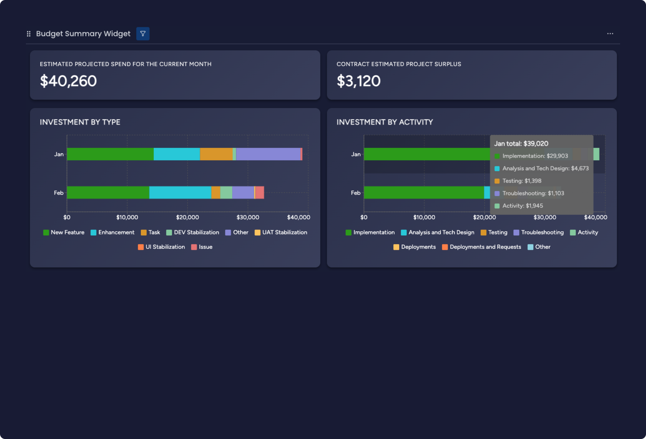Click Feb DEV Stabilization light green segment
Screen dimensions: 646x439
point(226,192)
